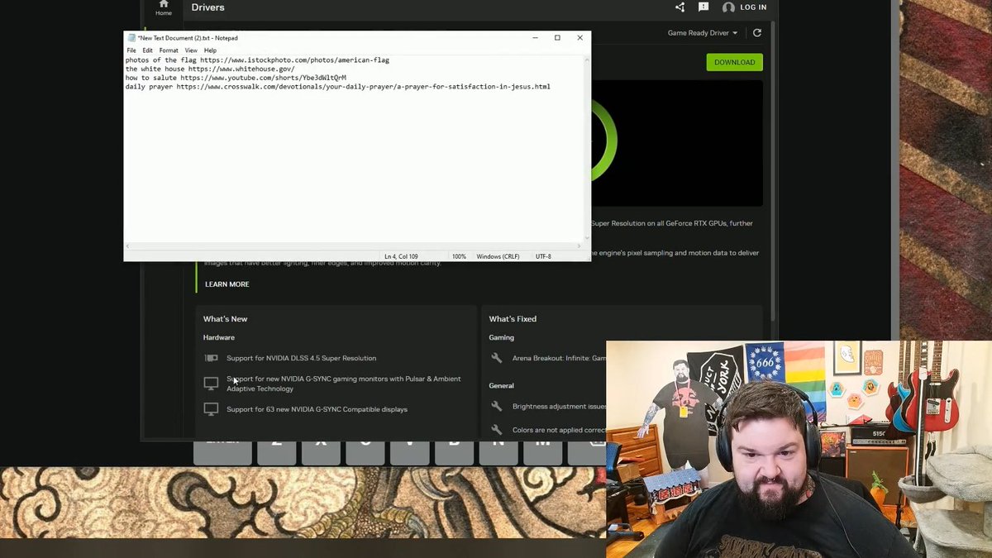
Task: Open Notepad Help menu
Action: [210, 50]
